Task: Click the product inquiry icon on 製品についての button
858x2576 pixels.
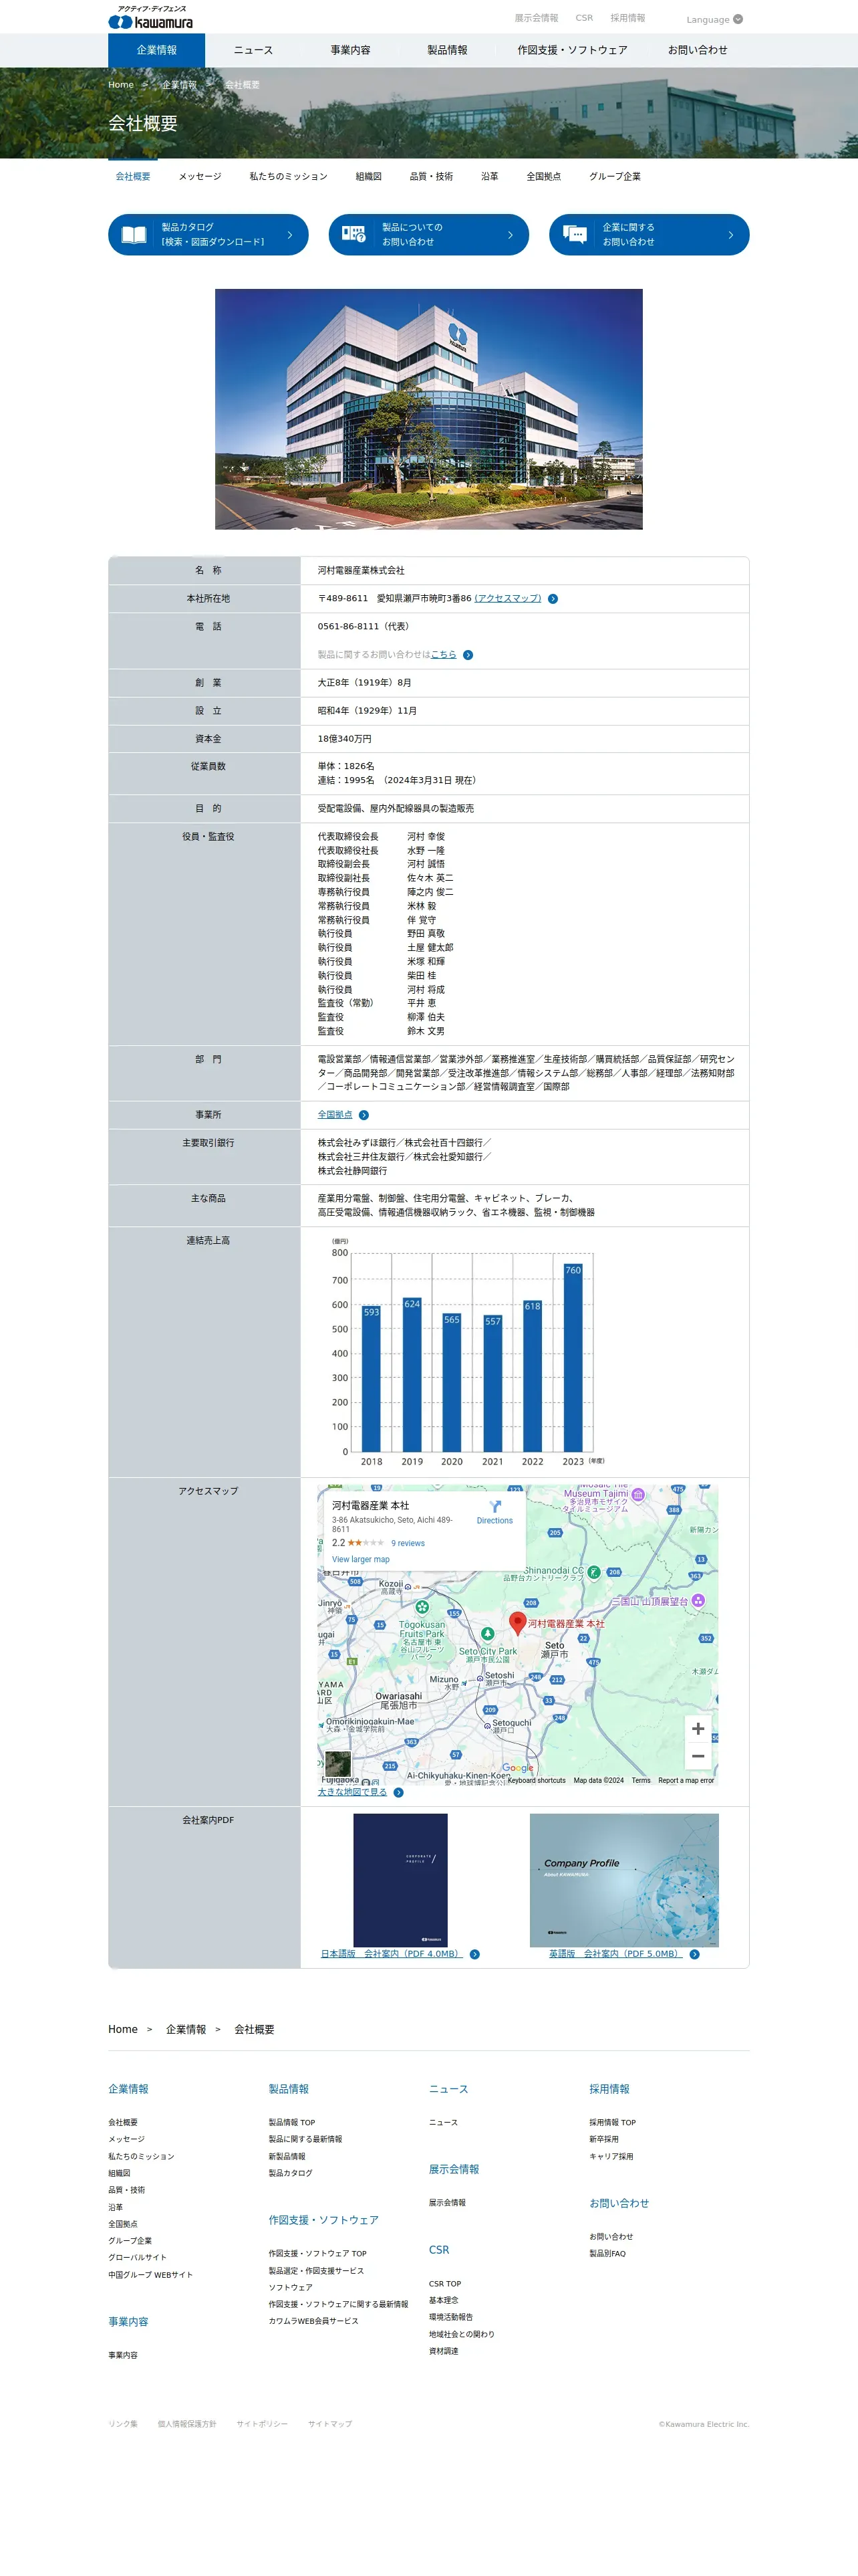Action: click(353, 234)
